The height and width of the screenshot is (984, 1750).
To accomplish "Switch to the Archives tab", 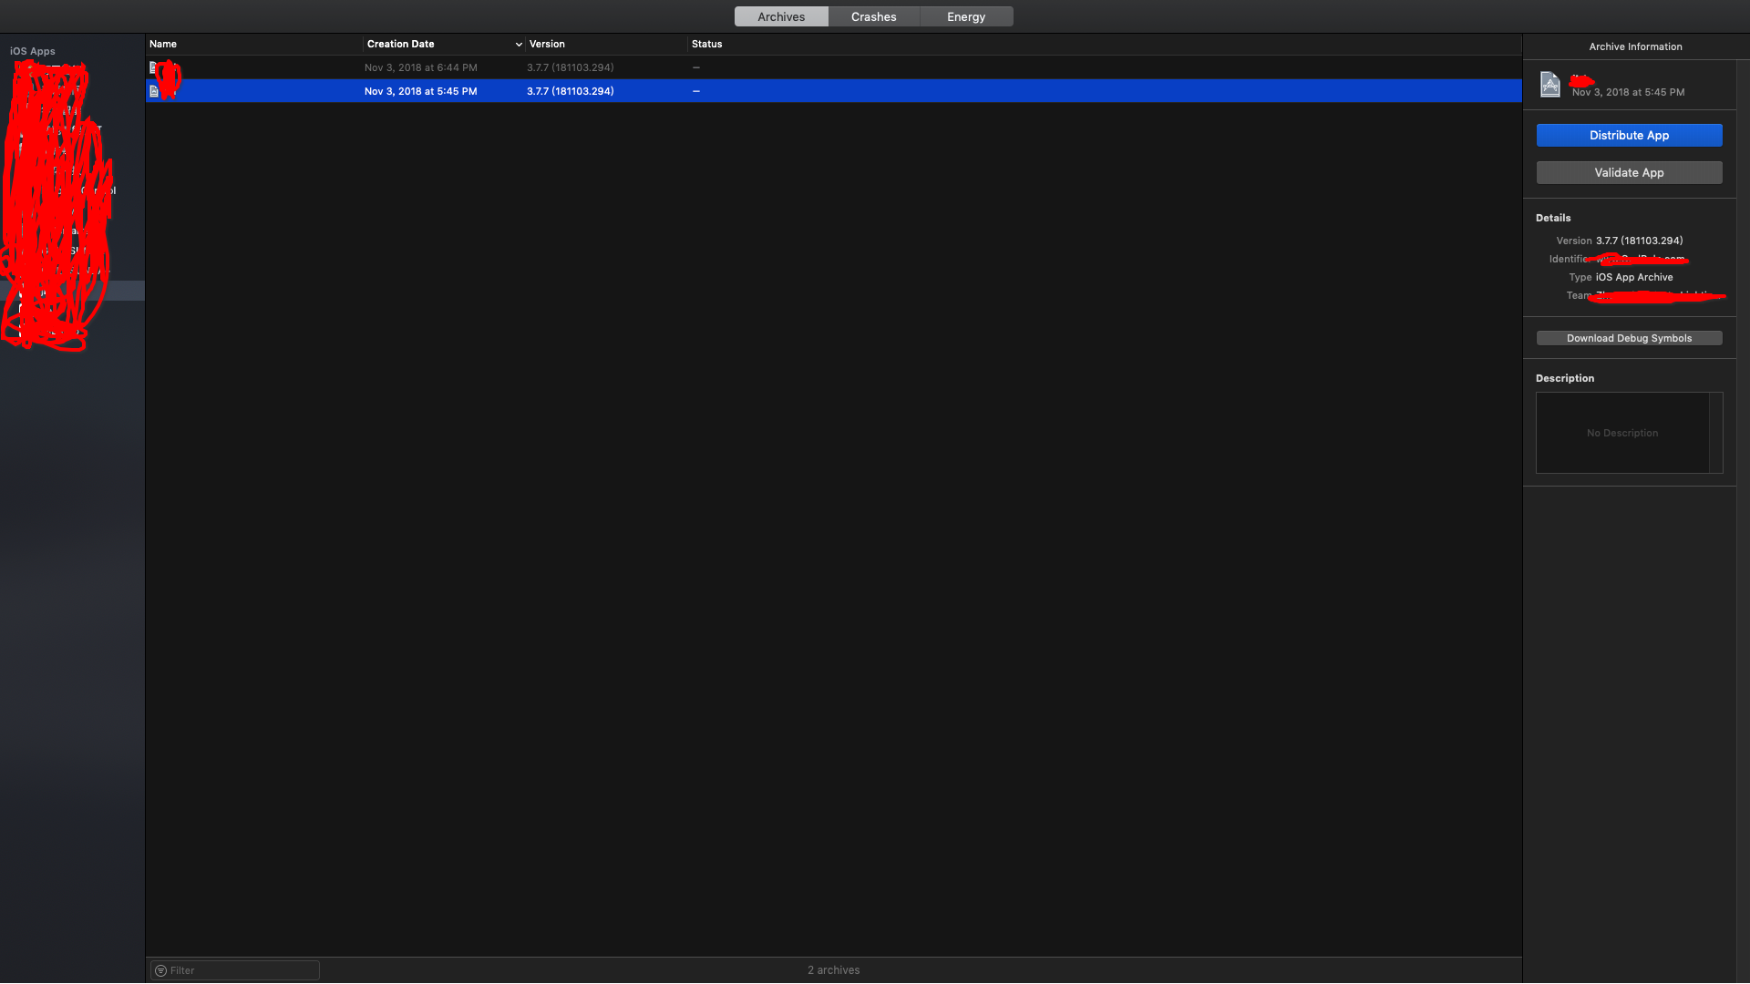I will [781, 16].
